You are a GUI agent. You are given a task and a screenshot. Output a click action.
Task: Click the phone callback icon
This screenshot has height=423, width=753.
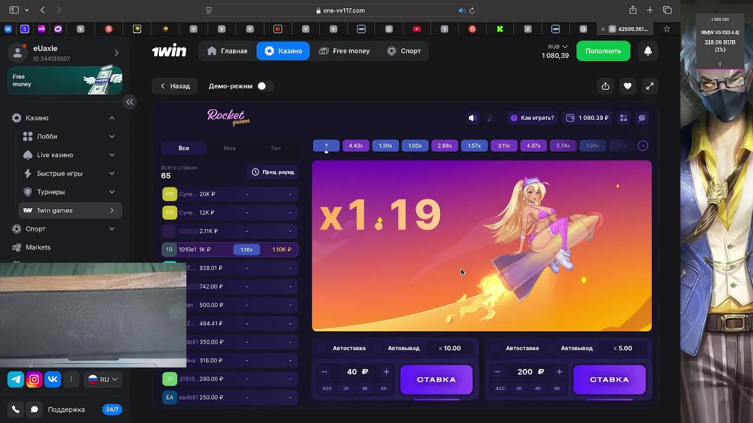16,409
